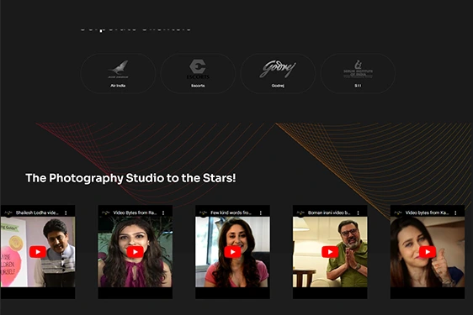This screenshot has width=473, height=315.
Task: Select the Escorts client logo card
Action: pos(198,73)
